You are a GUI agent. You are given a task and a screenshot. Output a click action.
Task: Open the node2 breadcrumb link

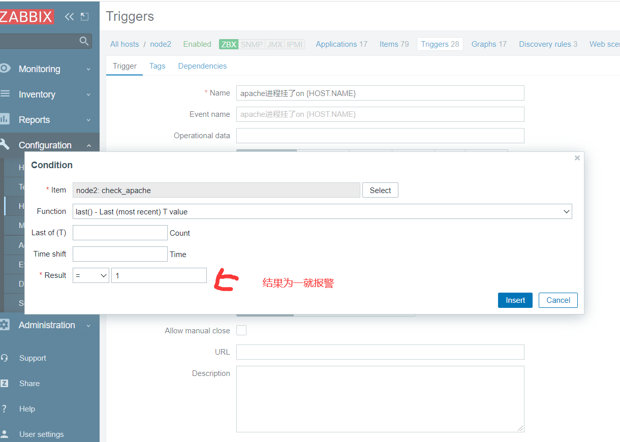[161, 44]
